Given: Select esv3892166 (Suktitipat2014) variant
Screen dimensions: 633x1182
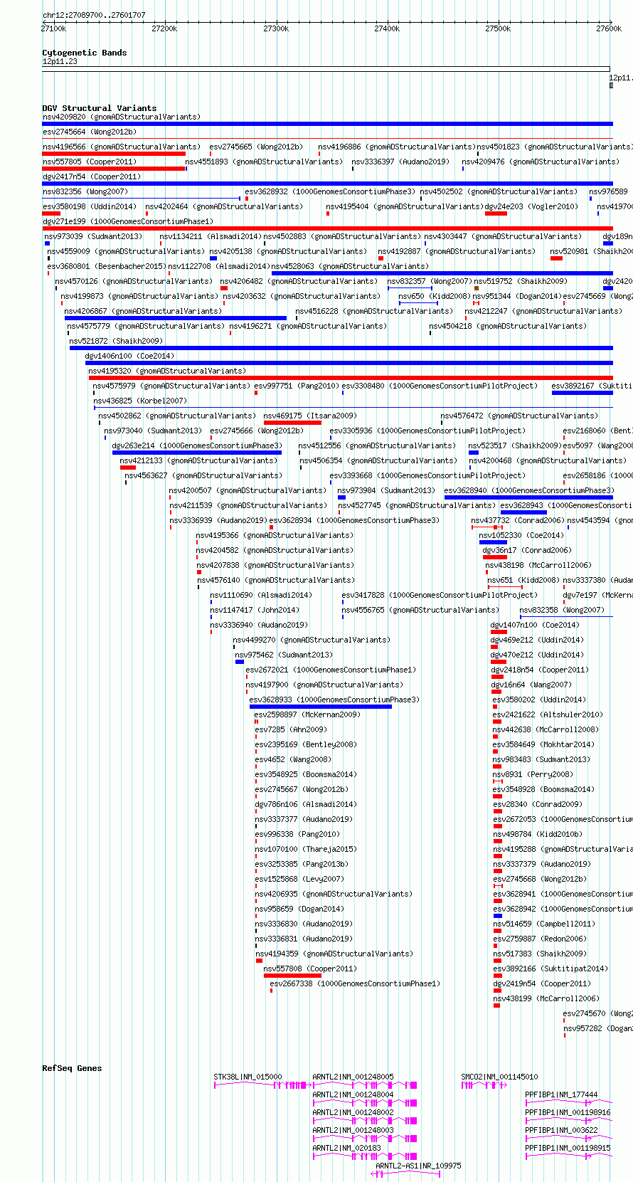Looking at the screenshot, I should pyautogui.click(x=550, y=969).
